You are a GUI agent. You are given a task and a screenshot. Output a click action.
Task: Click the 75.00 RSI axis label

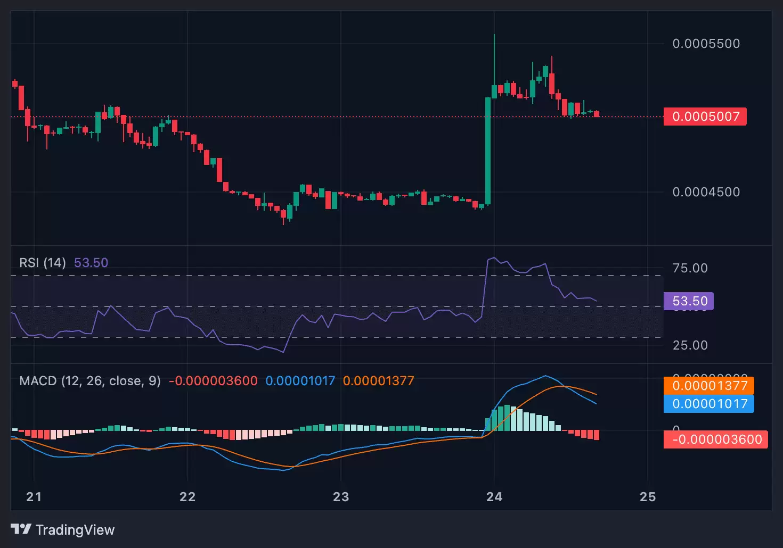(690, 268)
